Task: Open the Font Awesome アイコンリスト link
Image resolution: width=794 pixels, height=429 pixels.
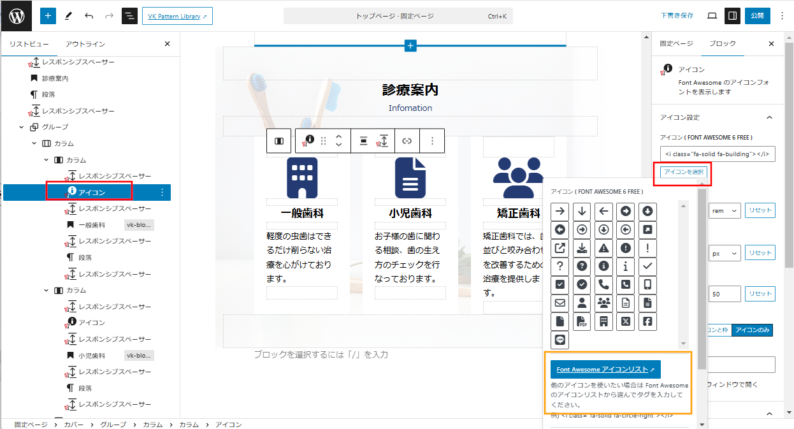Action: pyautogui.click(x=605, y=370)
